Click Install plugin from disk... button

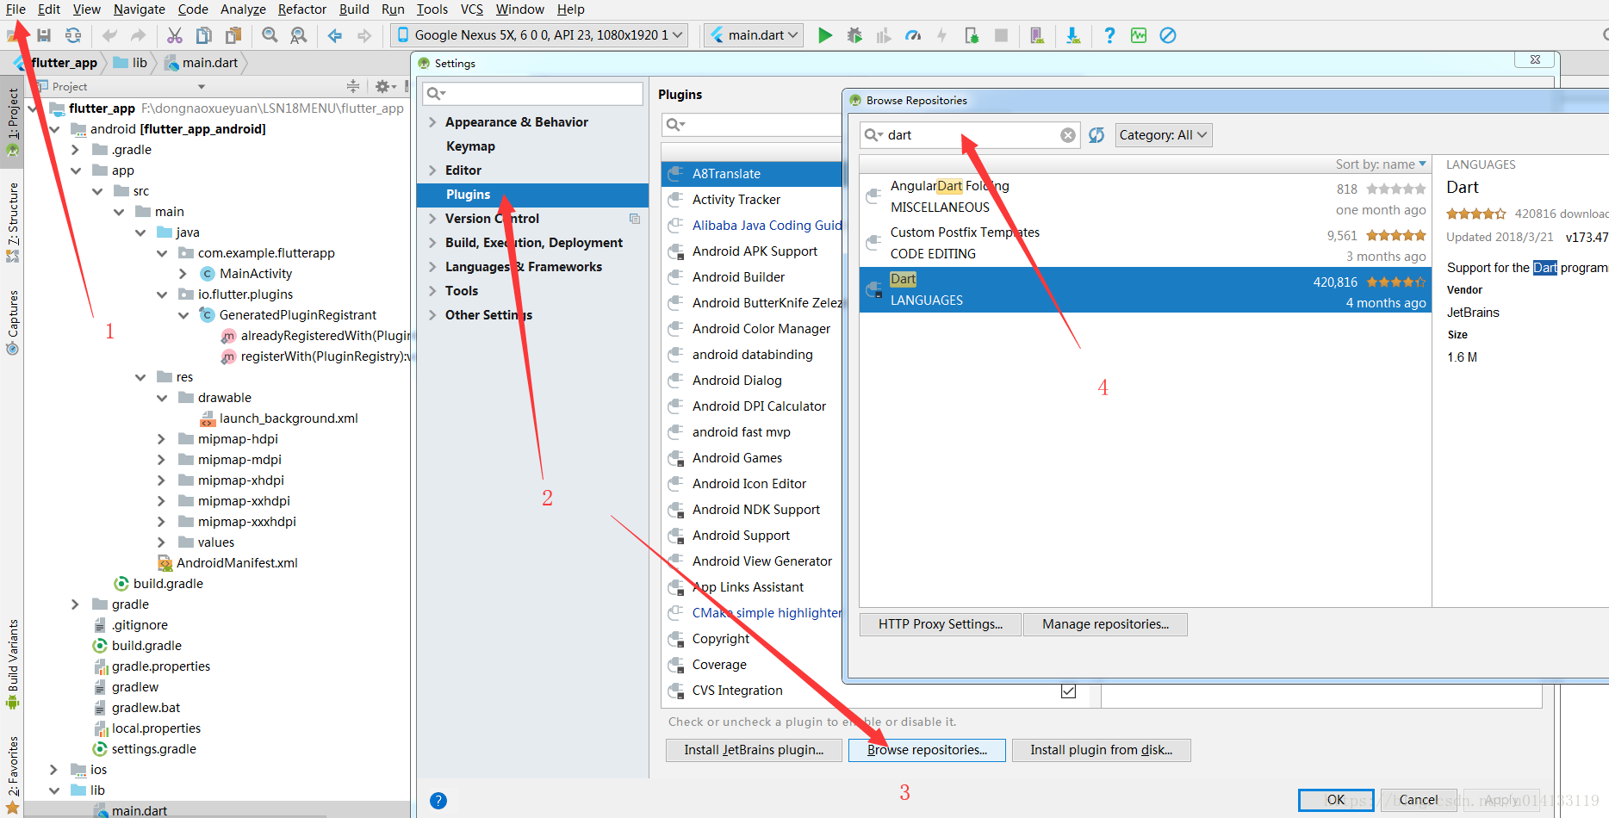click(1101, 750)
